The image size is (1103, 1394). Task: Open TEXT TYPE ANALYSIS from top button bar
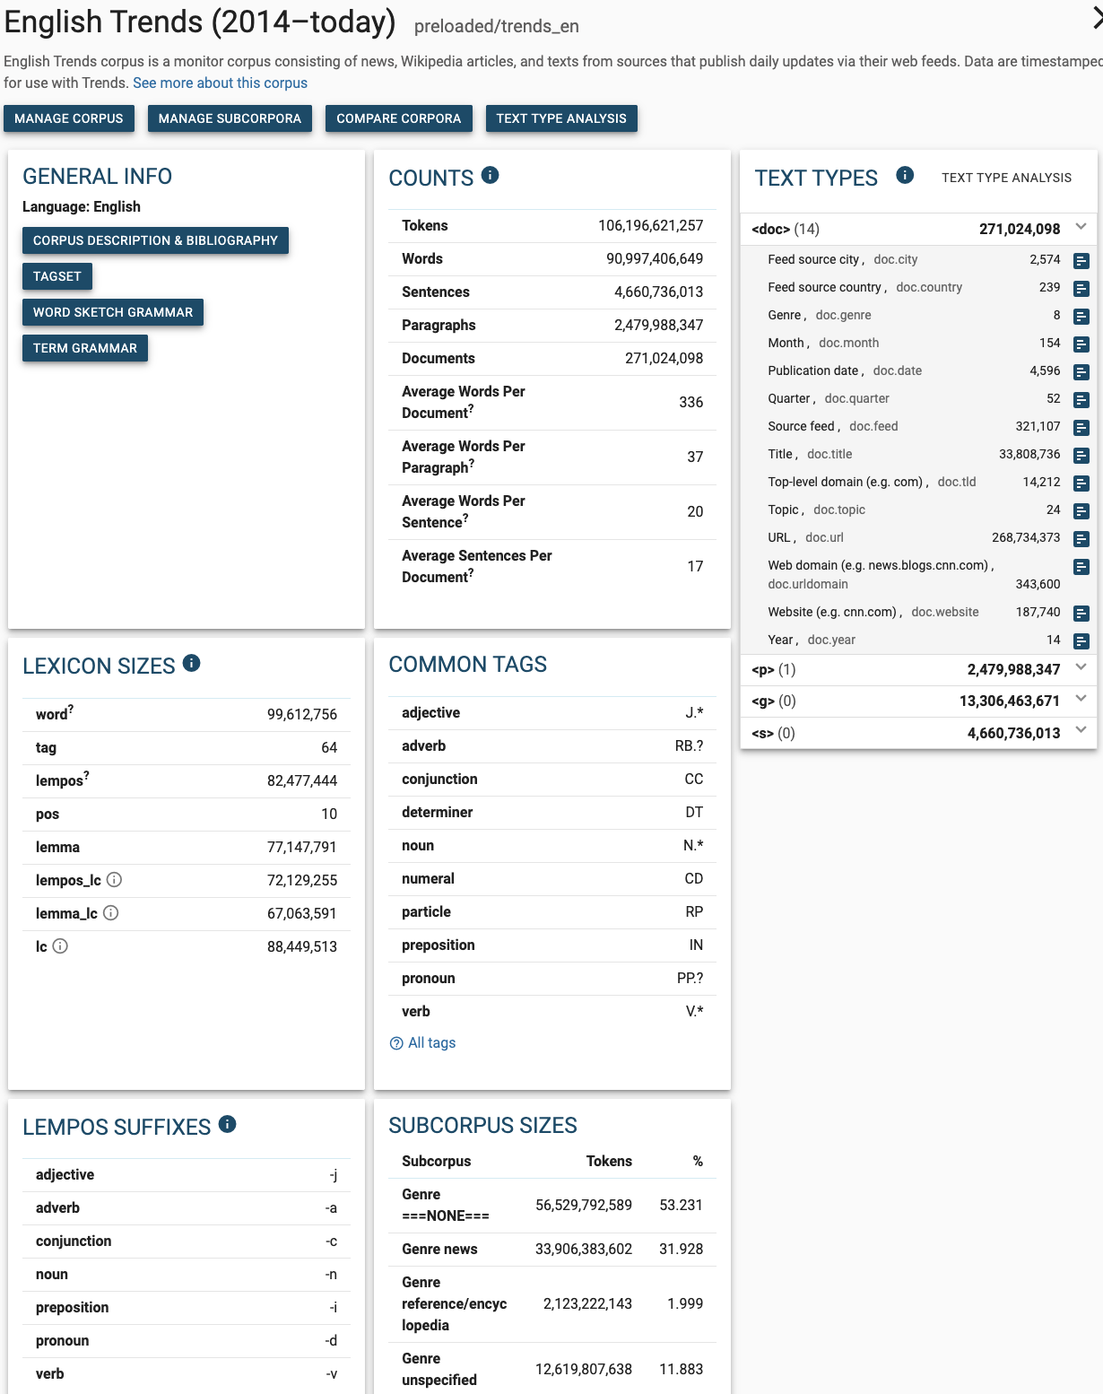[x=561, y=118]
